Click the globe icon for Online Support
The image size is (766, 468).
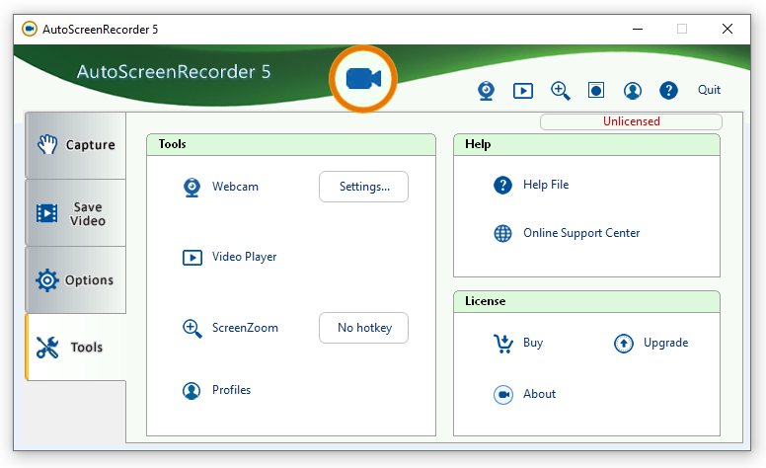click(x=502, y=234)
